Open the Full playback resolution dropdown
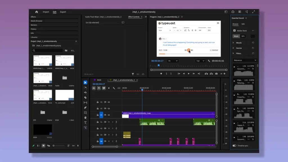The width and height of the screenshot is (288, 162). (200, 61)
